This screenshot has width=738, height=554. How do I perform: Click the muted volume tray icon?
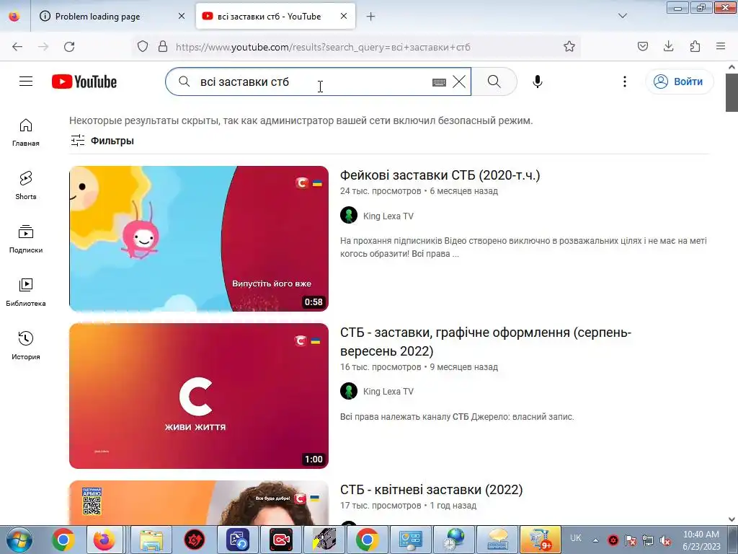665,540
